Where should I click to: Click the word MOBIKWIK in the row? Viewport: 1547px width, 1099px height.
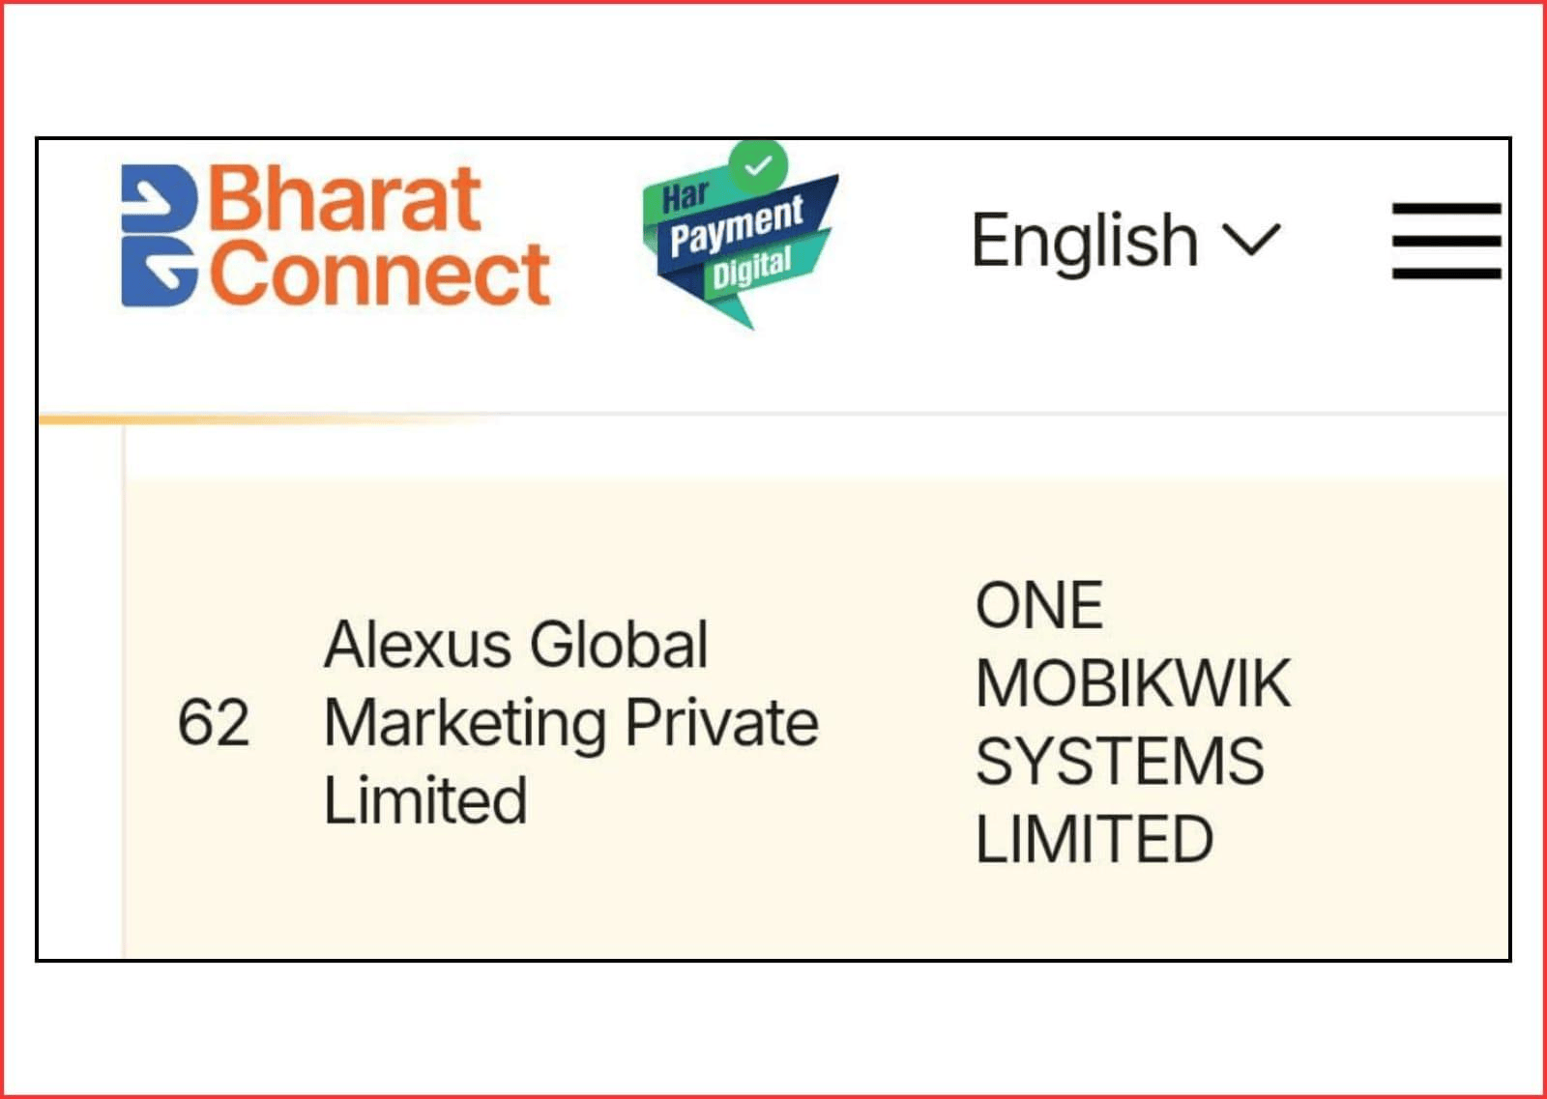(1132, 683)
